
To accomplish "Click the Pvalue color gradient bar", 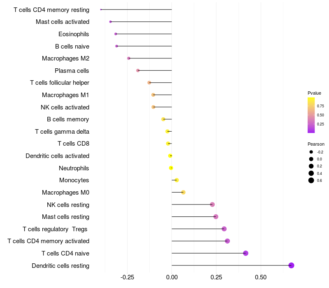I will [311, 115].
